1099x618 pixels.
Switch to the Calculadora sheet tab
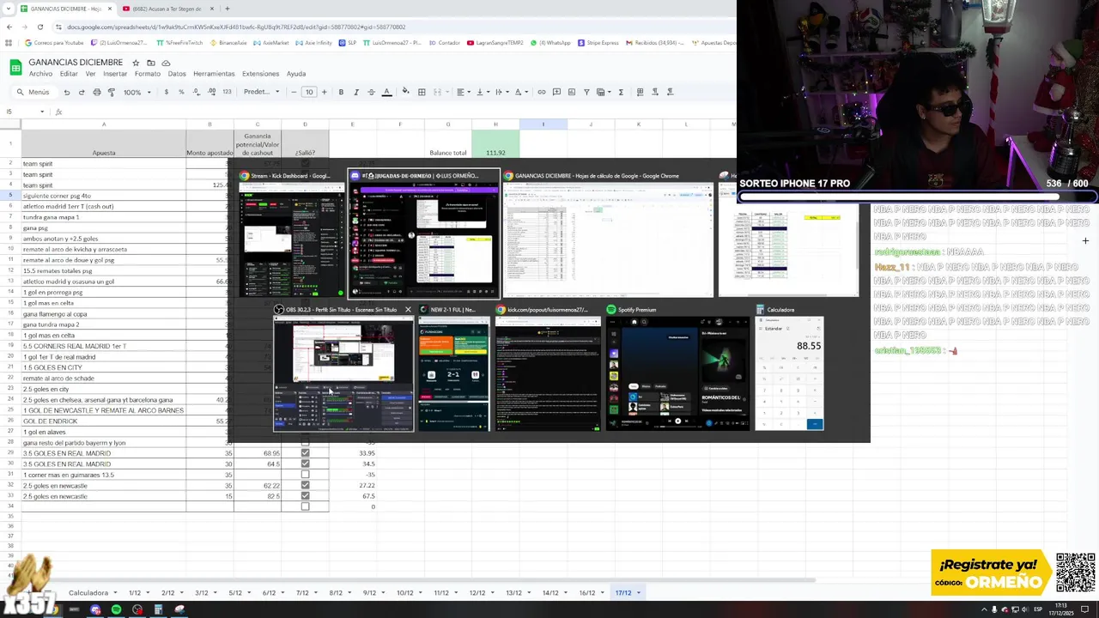tap(88, 592)
